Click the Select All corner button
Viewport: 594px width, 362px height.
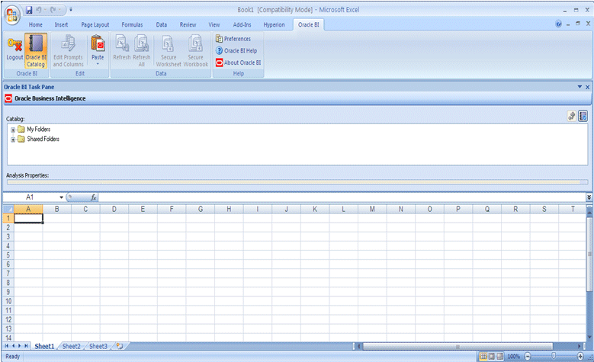[x=8, y=209]
